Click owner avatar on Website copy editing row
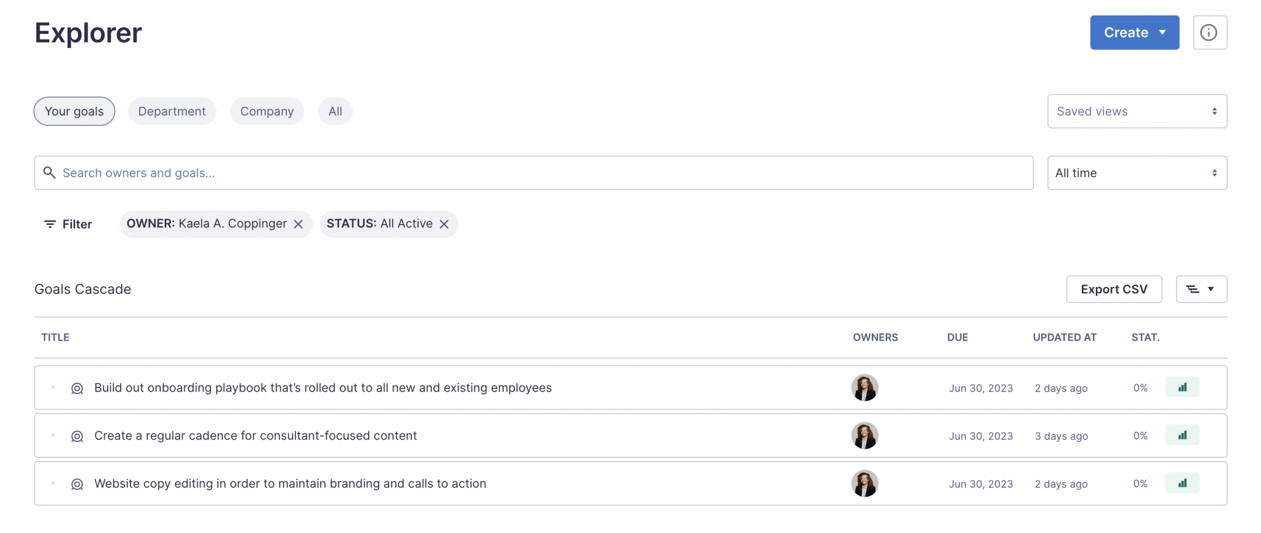Viewport: 1261px width, 533px height. pyautogui.click(x=864, y=484)
